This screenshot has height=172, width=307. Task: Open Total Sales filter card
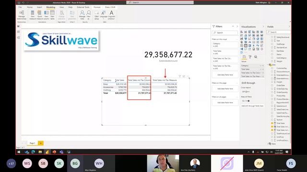point(225,52)
